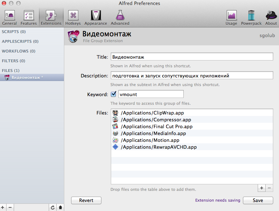Click the Compressor.app file icon
This screenshot has width=279, height=211.
point(115,120)
